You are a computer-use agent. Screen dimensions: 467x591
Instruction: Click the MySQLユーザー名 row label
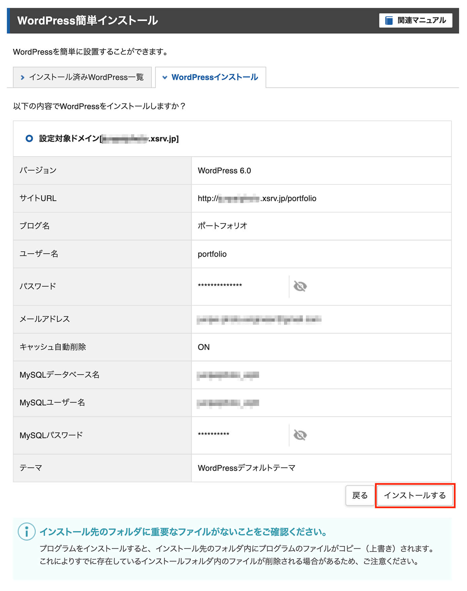52,403
